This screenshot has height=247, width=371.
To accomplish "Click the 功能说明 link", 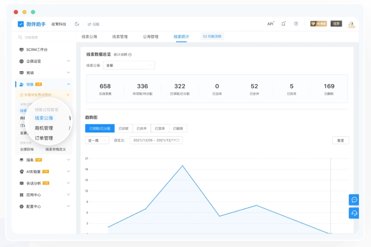I will click(212, 36).
